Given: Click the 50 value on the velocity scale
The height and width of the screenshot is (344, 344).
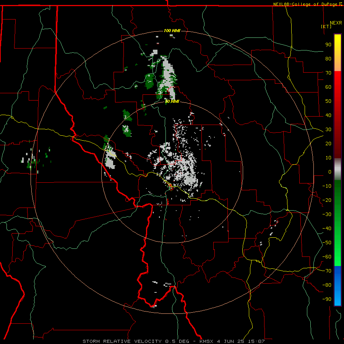Looking at the screenshot, I should pyautogui.click(x=328, y=101).
